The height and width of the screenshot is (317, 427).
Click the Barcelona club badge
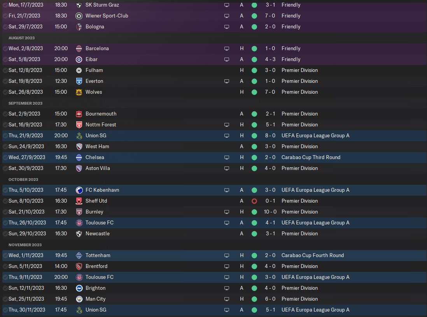point(79,49)
